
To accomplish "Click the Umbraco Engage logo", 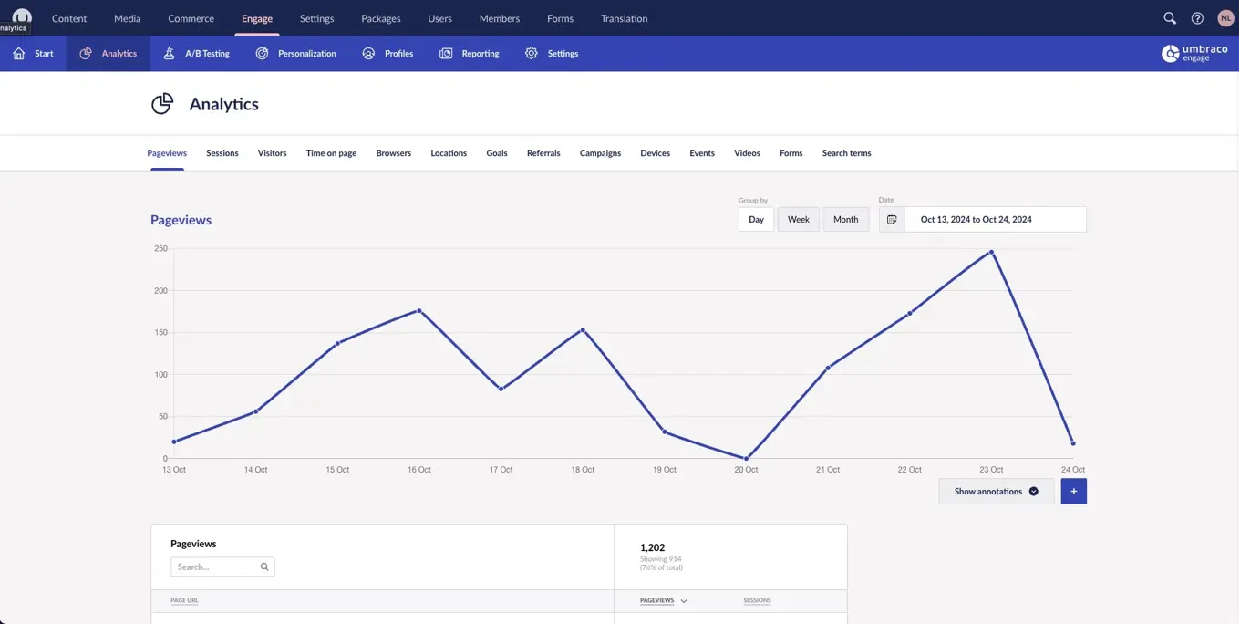I will tap(1194, 54).
